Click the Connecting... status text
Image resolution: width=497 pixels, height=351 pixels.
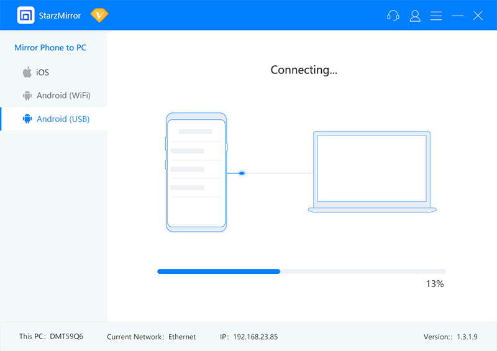304,70
